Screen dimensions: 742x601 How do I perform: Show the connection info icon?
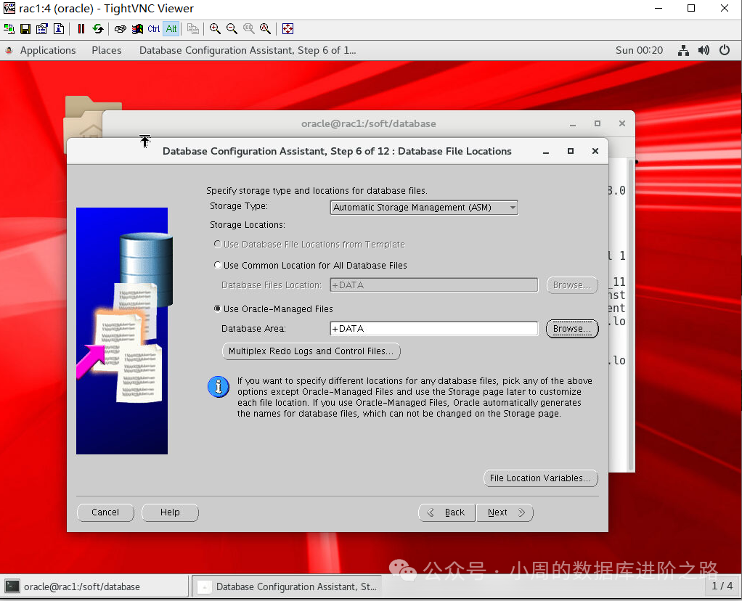(59, 29)
